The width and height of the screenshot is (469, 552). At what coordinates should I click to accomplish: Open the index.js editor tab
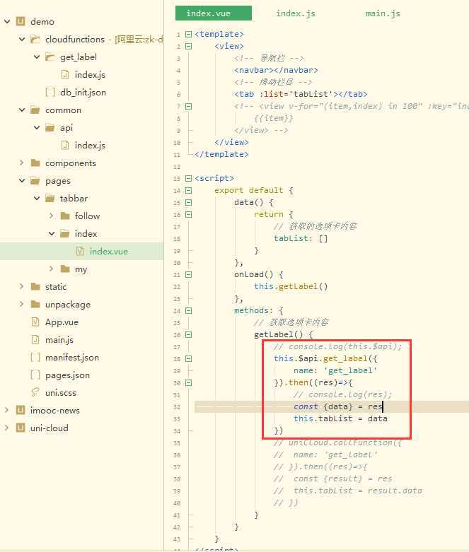(296, 13)
